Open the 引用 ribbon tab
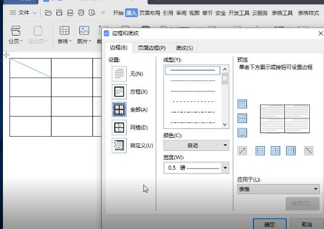324x229 pixels. [x=168, y=13]
